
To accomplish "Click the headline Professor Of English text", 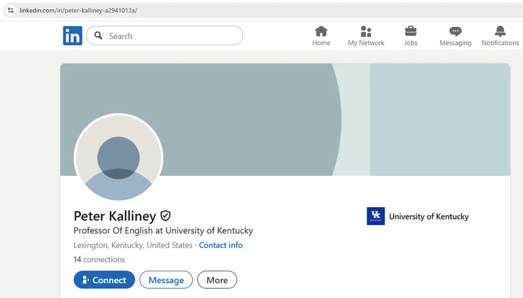I will click(x=163, y=230).
